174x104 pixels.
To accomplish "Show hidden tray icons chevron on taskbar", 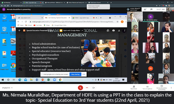I will (93, 80).
